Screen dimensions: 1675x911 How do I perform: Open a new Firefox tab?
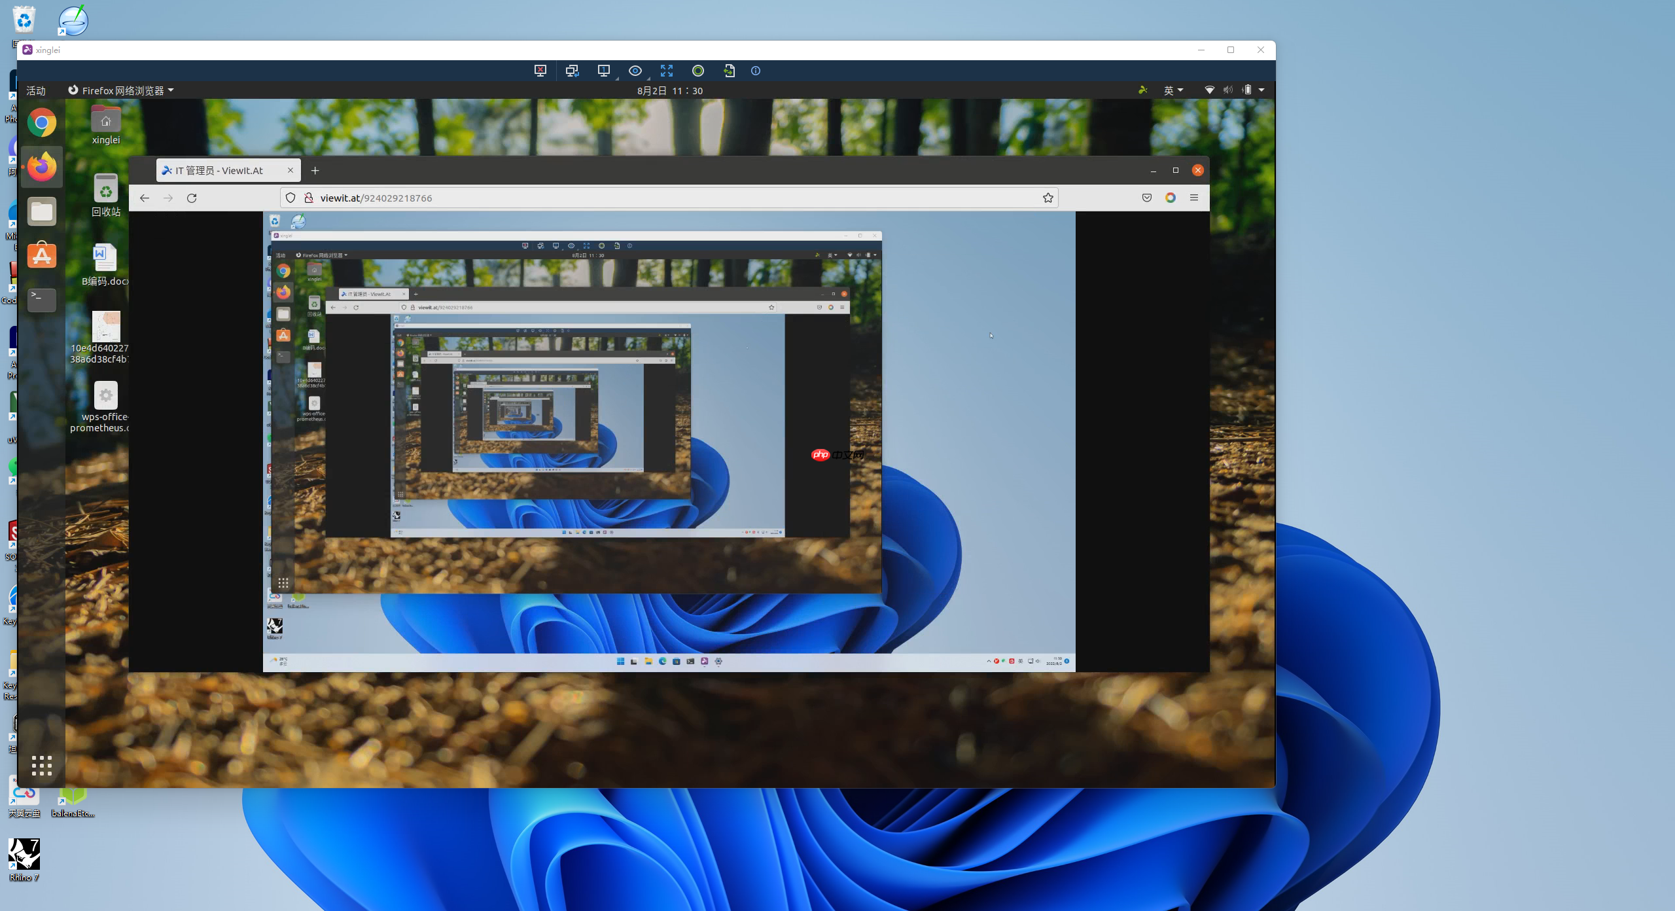pos(315,170)
